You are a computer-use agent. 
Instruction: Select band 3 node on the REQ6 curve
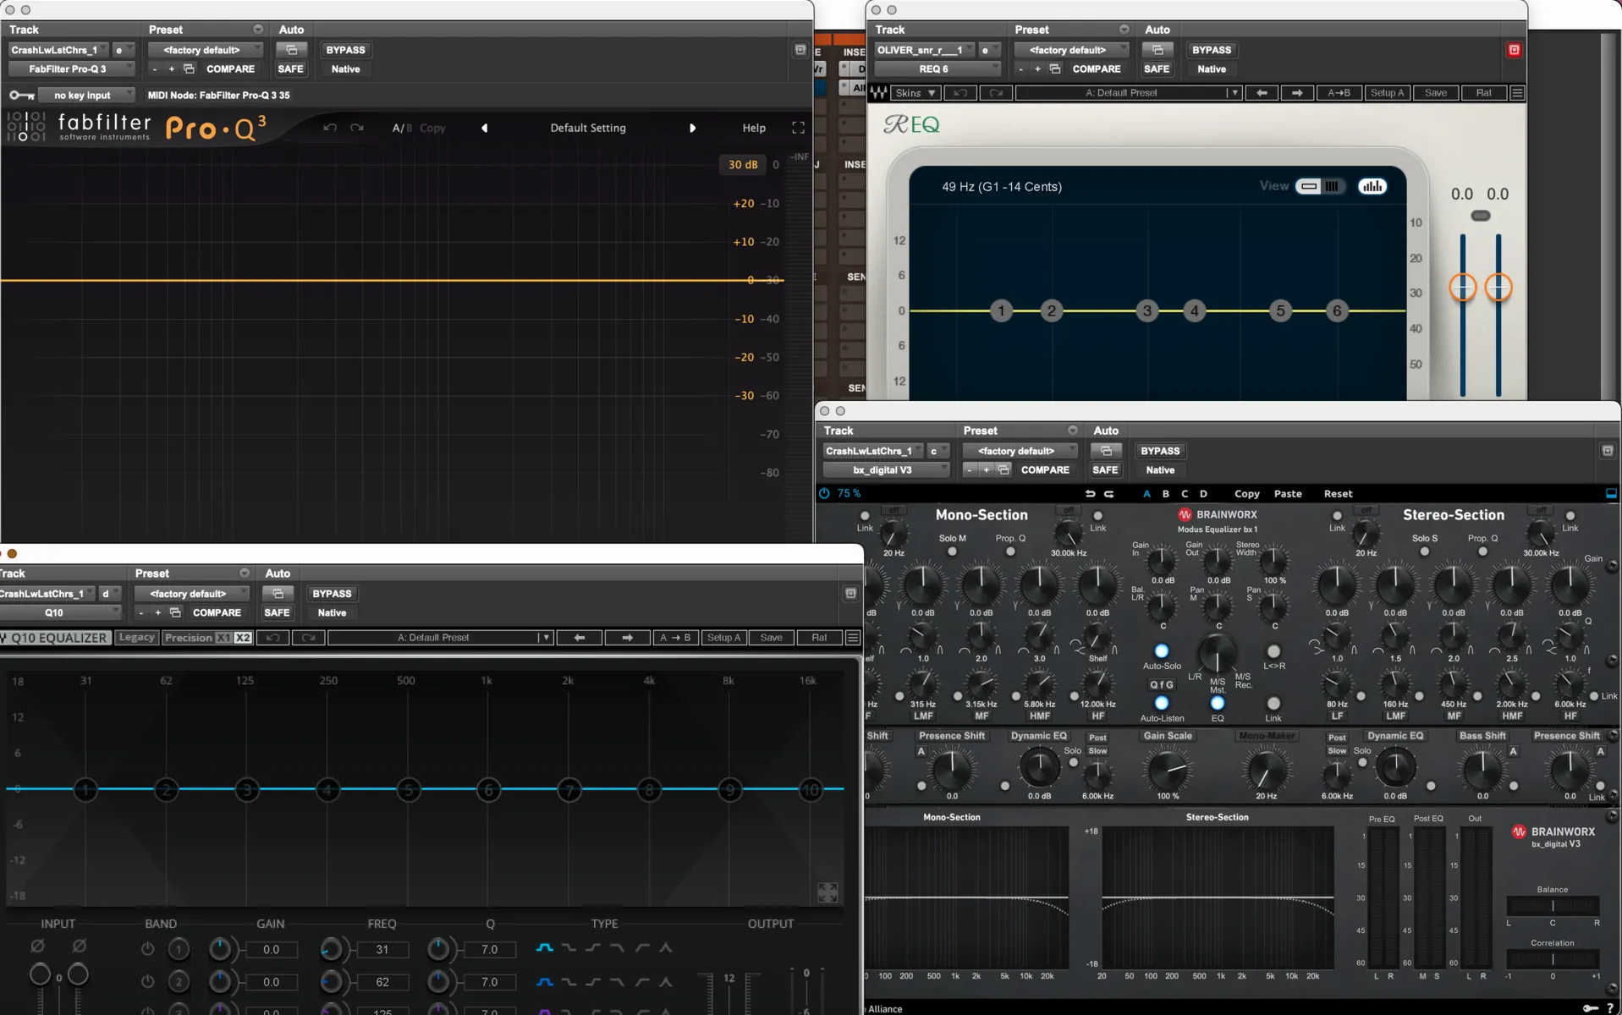pos(1147,310)
